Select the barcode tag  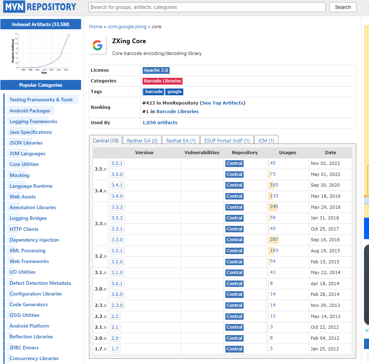(x=154, y=92)
